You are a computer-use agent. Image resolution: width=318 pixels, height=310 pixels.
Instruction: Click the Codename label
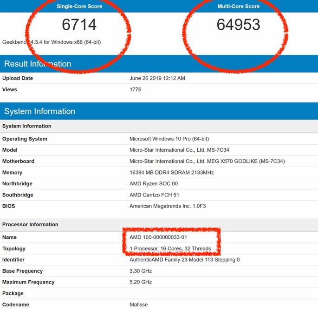point(16,305)
